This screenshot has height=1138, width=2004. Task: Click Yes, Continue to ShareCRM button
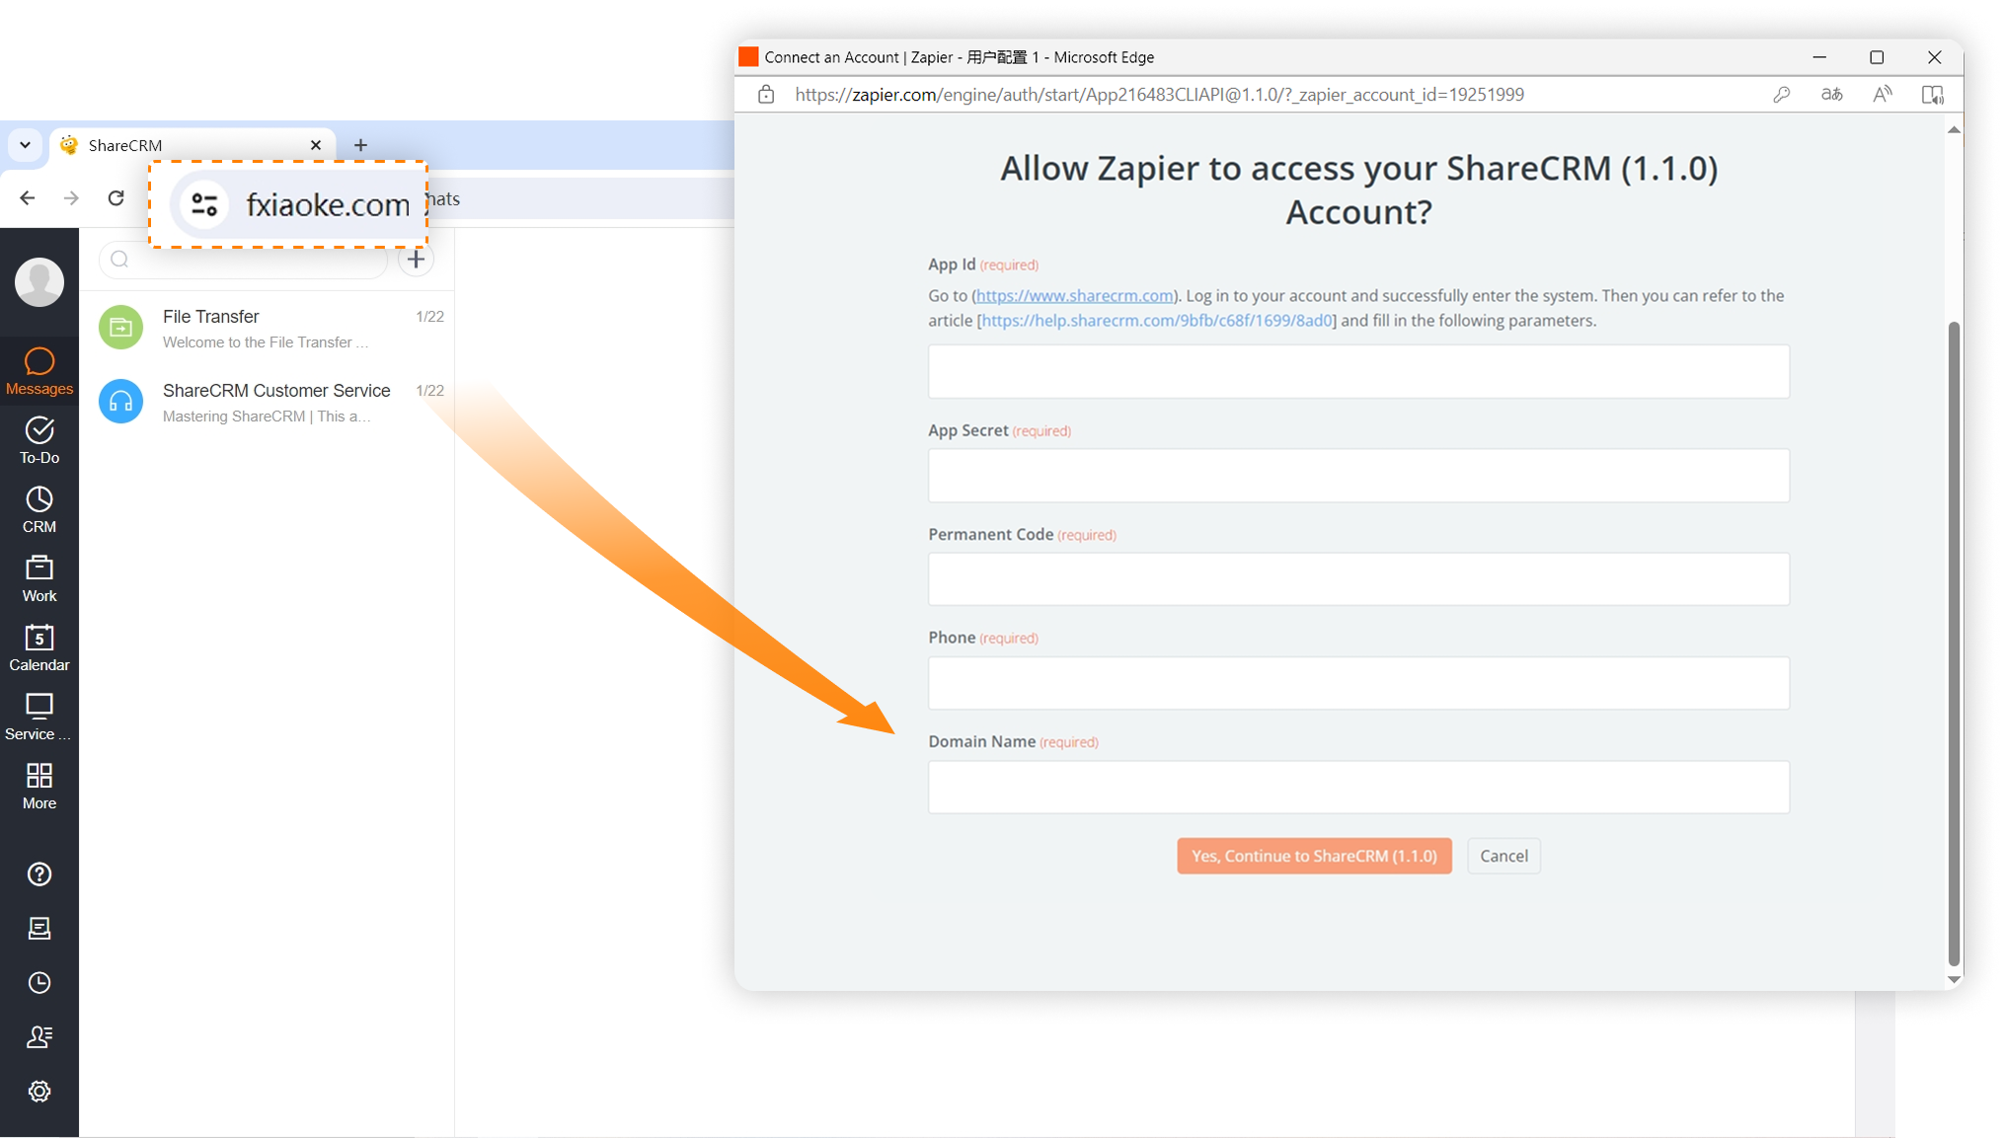(x=1314, y=856)
